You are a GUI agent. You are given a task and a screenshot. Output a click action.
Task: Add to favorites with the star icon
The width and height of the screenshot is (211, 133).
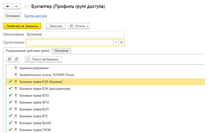(26, 6)
